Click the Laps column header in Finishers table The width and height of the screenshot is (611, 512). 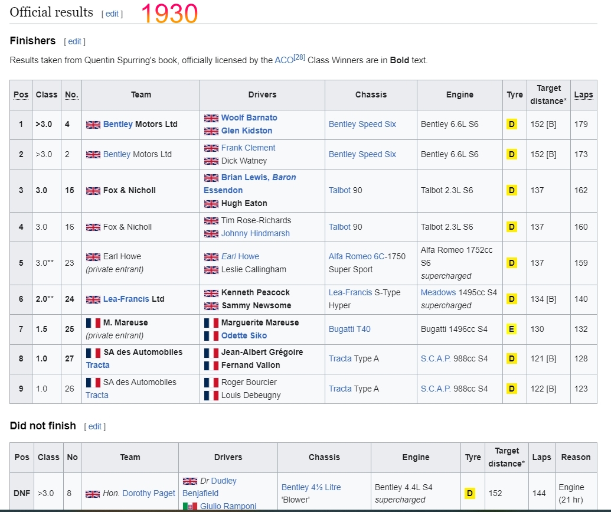583,94
